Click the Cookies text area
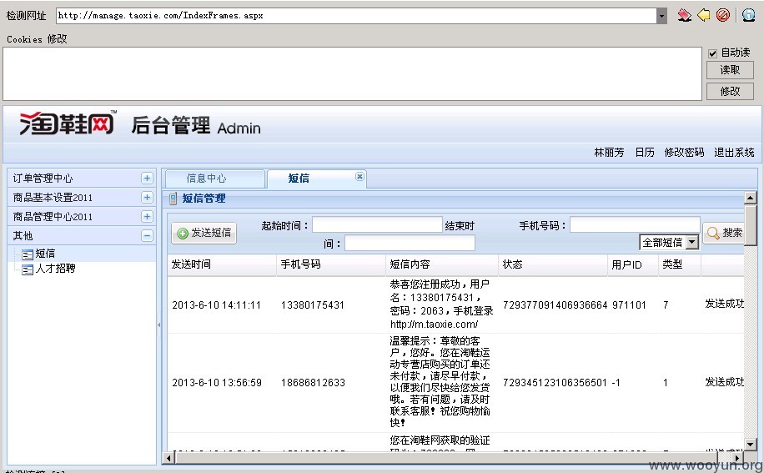Image resolution: width=764 pixels, height=473 pixels. [x=352, y=74]
